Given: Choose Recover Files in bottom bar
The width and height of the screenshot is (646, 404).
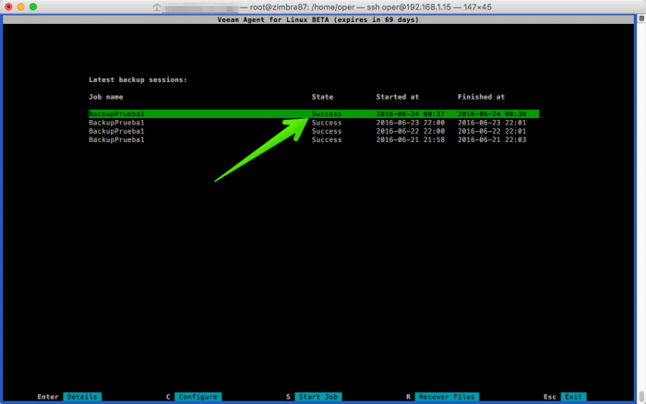Looking at the screenshot, I should tap(447, 397).
